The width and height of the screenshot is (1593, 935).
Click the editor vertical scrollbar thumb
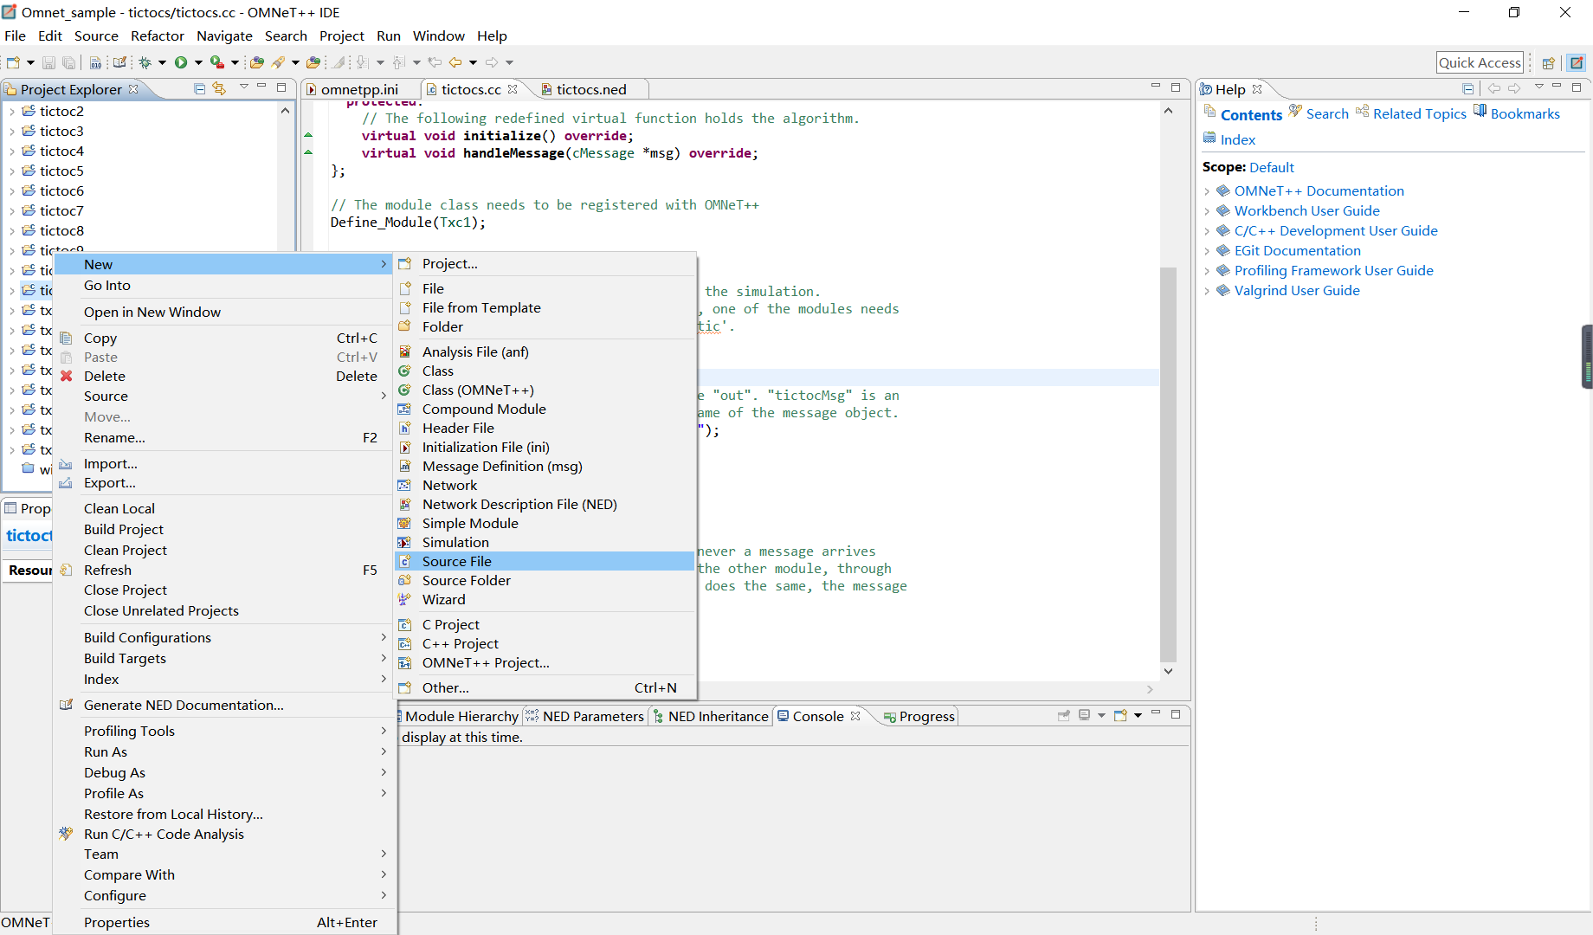(x=1168, y=463)
